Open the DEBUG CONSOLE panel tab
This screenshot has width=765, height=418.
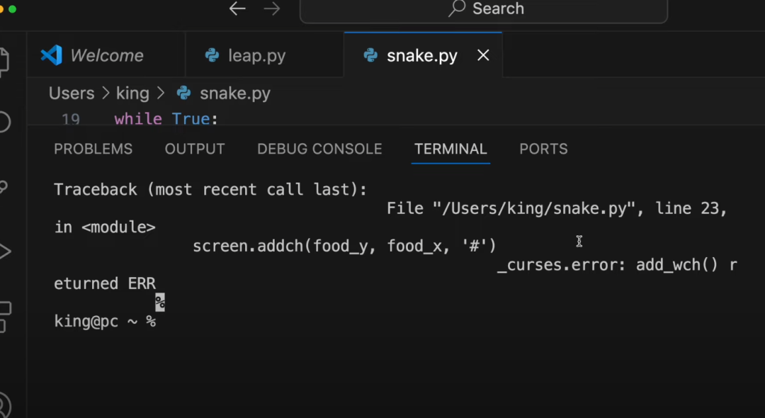(319, 149)
